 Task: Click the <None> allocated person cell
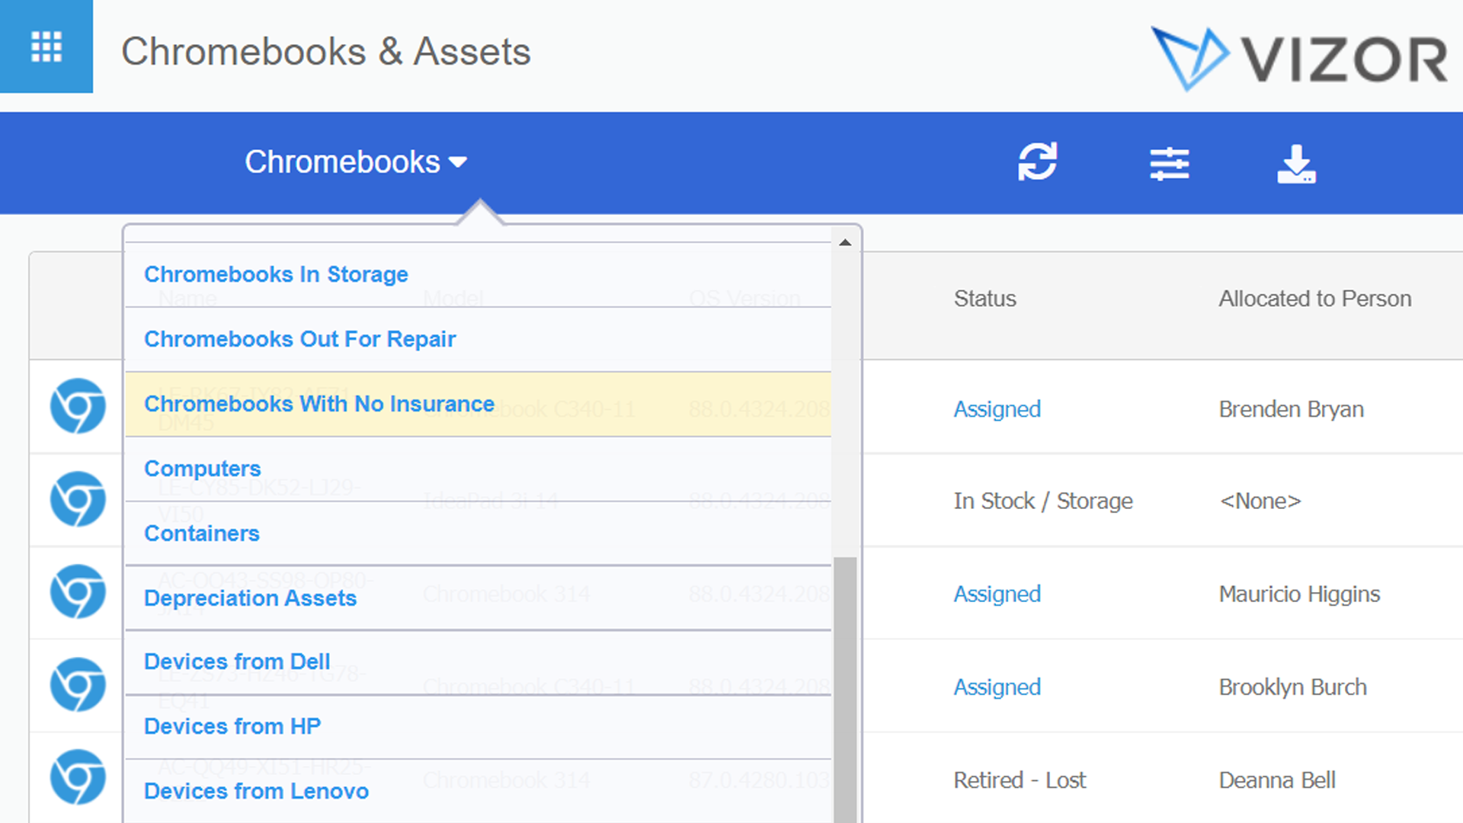tap(1260, 501)
